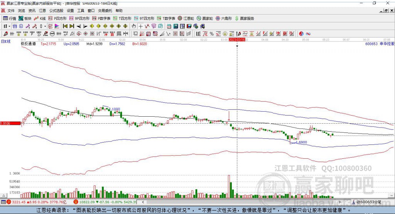The width and height of the screenshot is (395, 214).
Task: Open the 9P四方形 tool
Action: click(79, 19)
